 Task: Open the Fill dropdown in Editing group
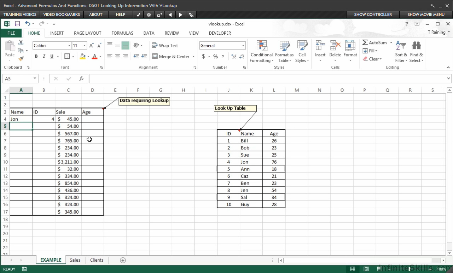pos(370,51)
